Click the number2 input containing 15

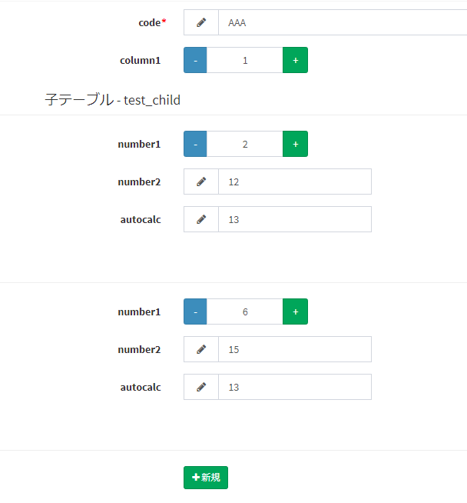pos(295,349)
